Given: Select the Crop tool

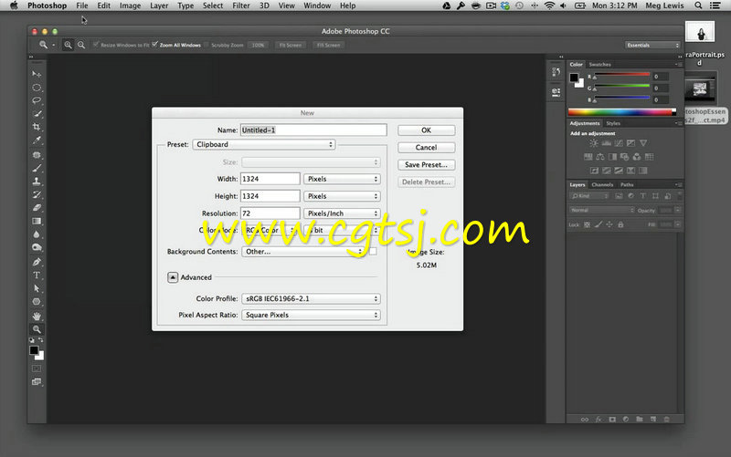Looking at the screenshot, I should tap(37, 127).
